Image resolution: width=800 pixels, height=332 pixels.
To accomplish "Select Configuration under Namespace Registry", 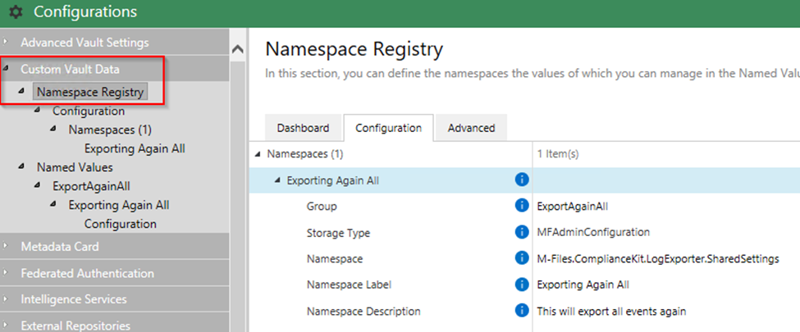I will click(89, 111).
